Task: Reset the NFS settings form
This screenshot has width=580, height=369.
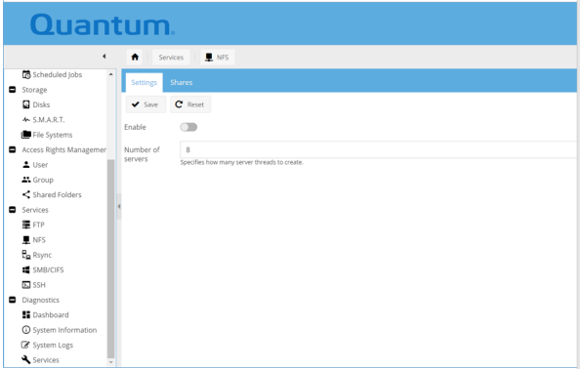Action: coord(190,104)
